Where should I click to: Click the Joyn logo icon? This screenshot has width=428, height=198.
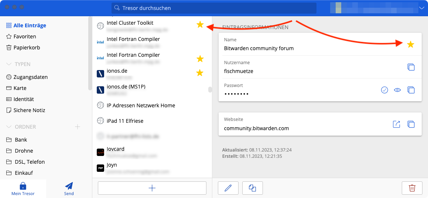[100, 168]
